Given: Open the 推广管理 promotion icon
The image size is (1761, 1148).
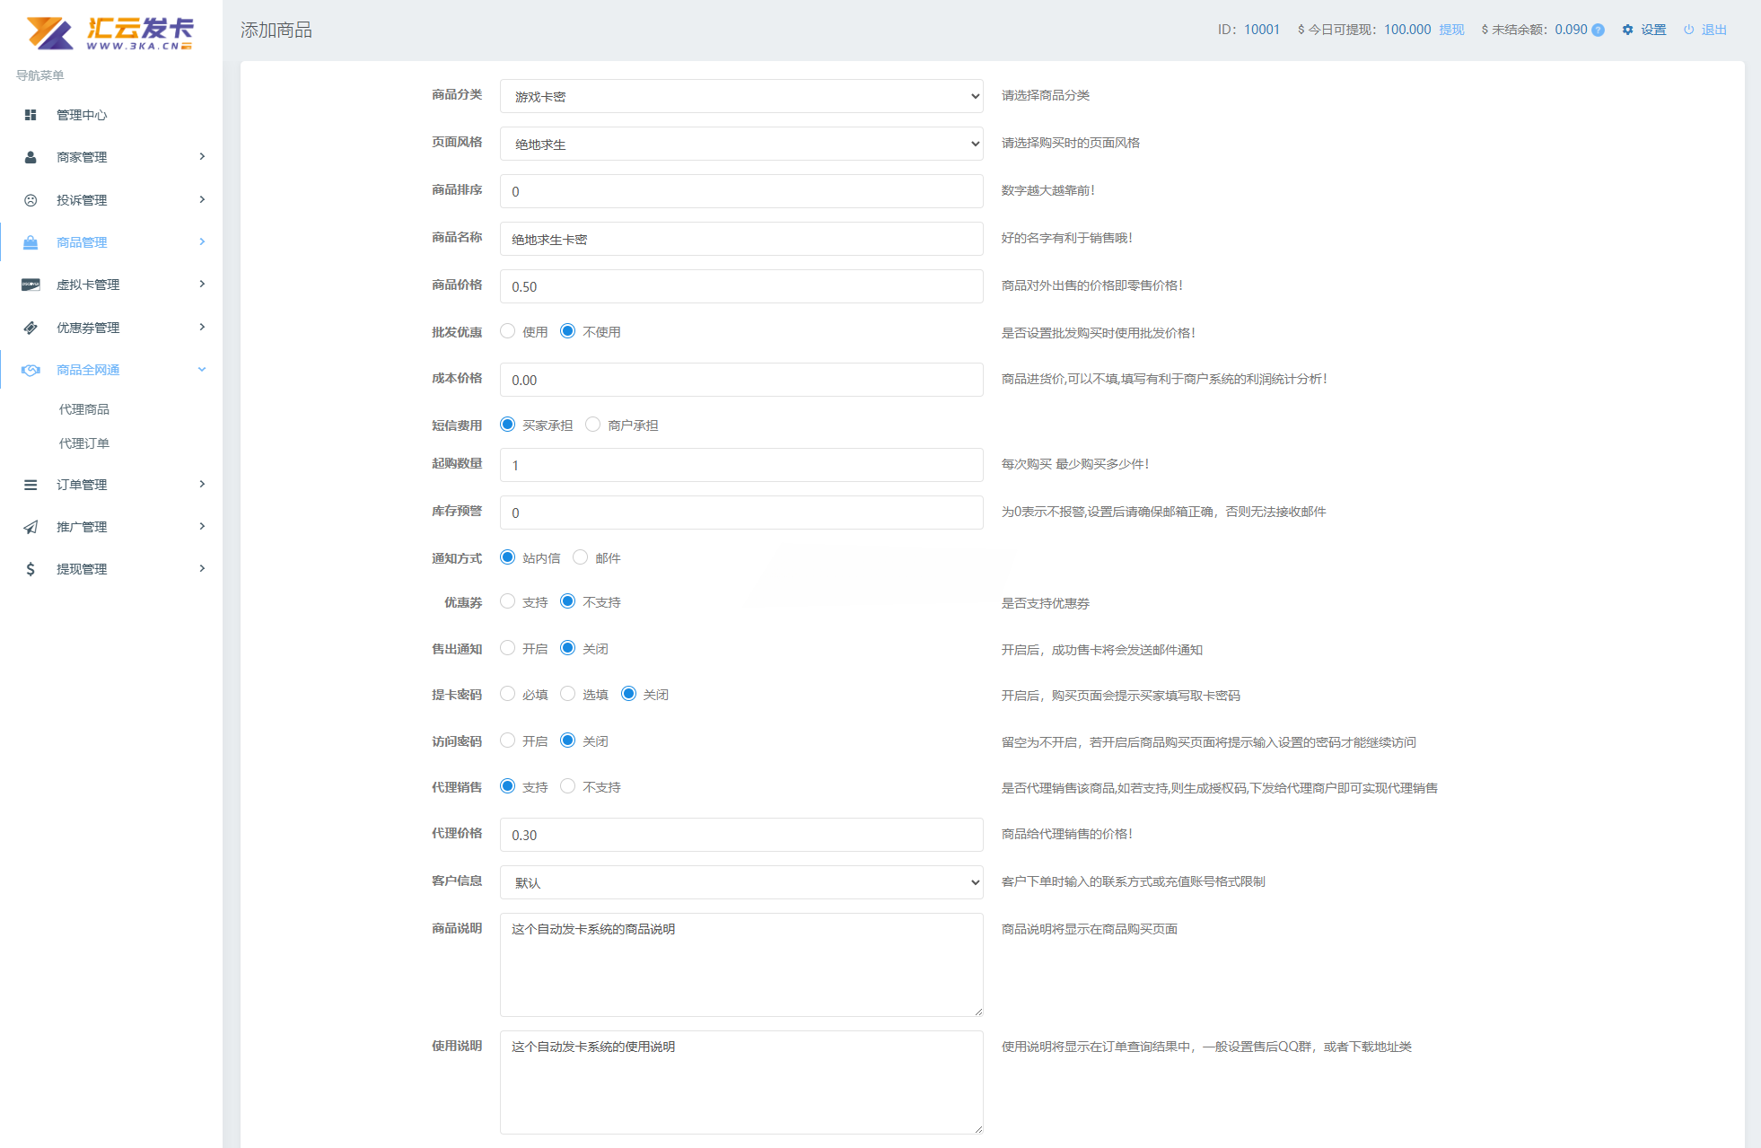Looking at the screenshot, I should 31,527.
